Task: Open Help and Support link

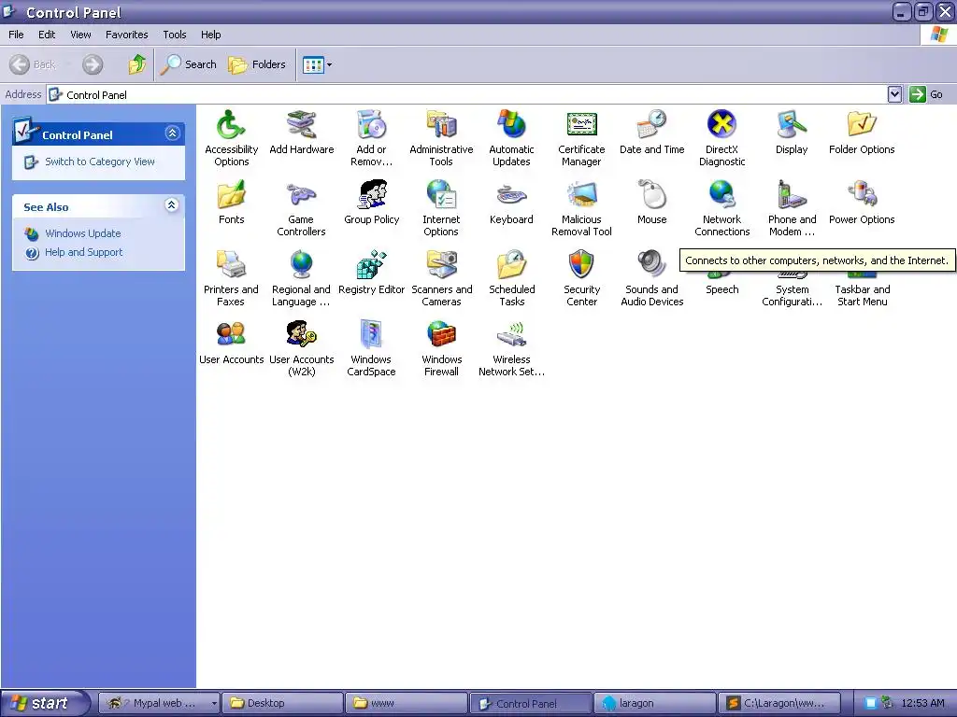Action: 83,252
